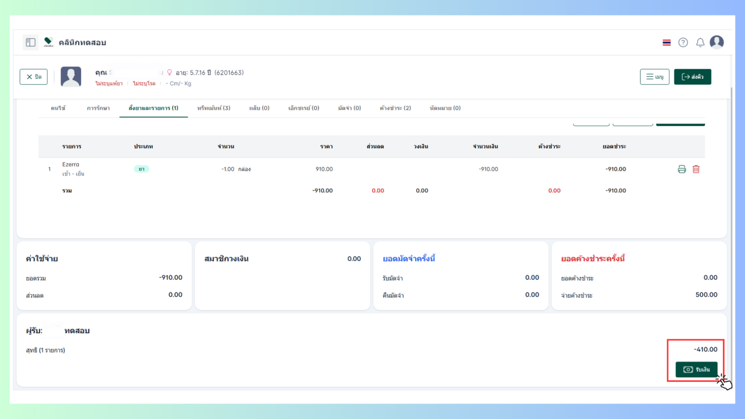The image size is (745, 419).
Task: Click the ยา type badge on Ezerra
Action: (x=141, y=169)
